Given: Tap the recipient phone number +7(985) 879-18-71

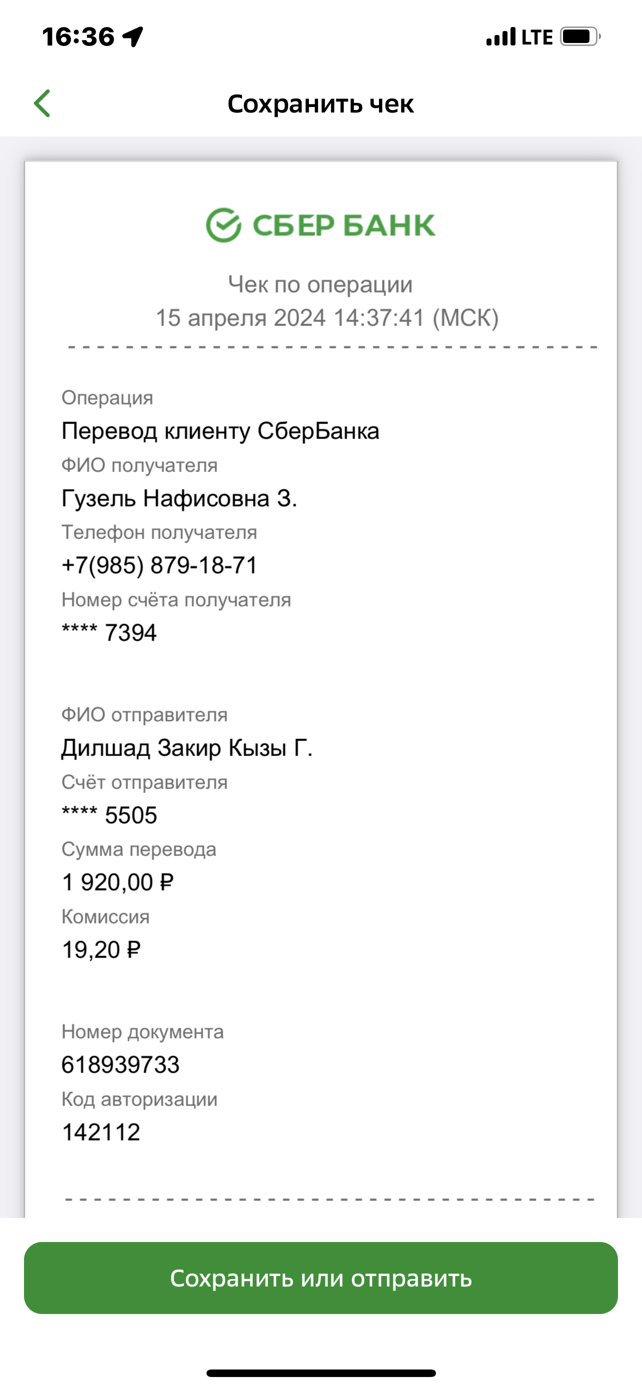Looking at the screenshot, I should (159, 566).
